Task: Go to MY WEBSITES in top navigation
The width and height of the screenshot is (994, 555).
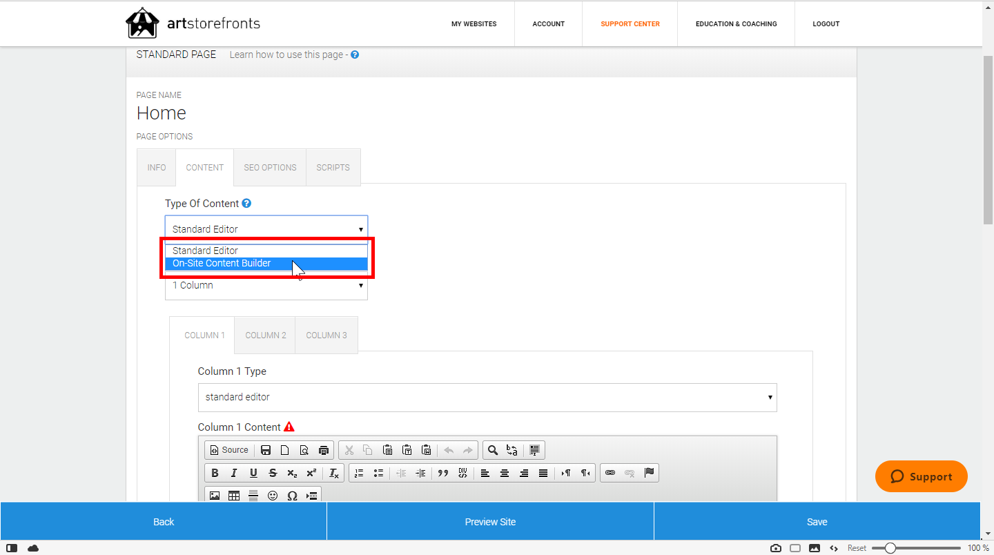Action: click(x=474, y=24)
